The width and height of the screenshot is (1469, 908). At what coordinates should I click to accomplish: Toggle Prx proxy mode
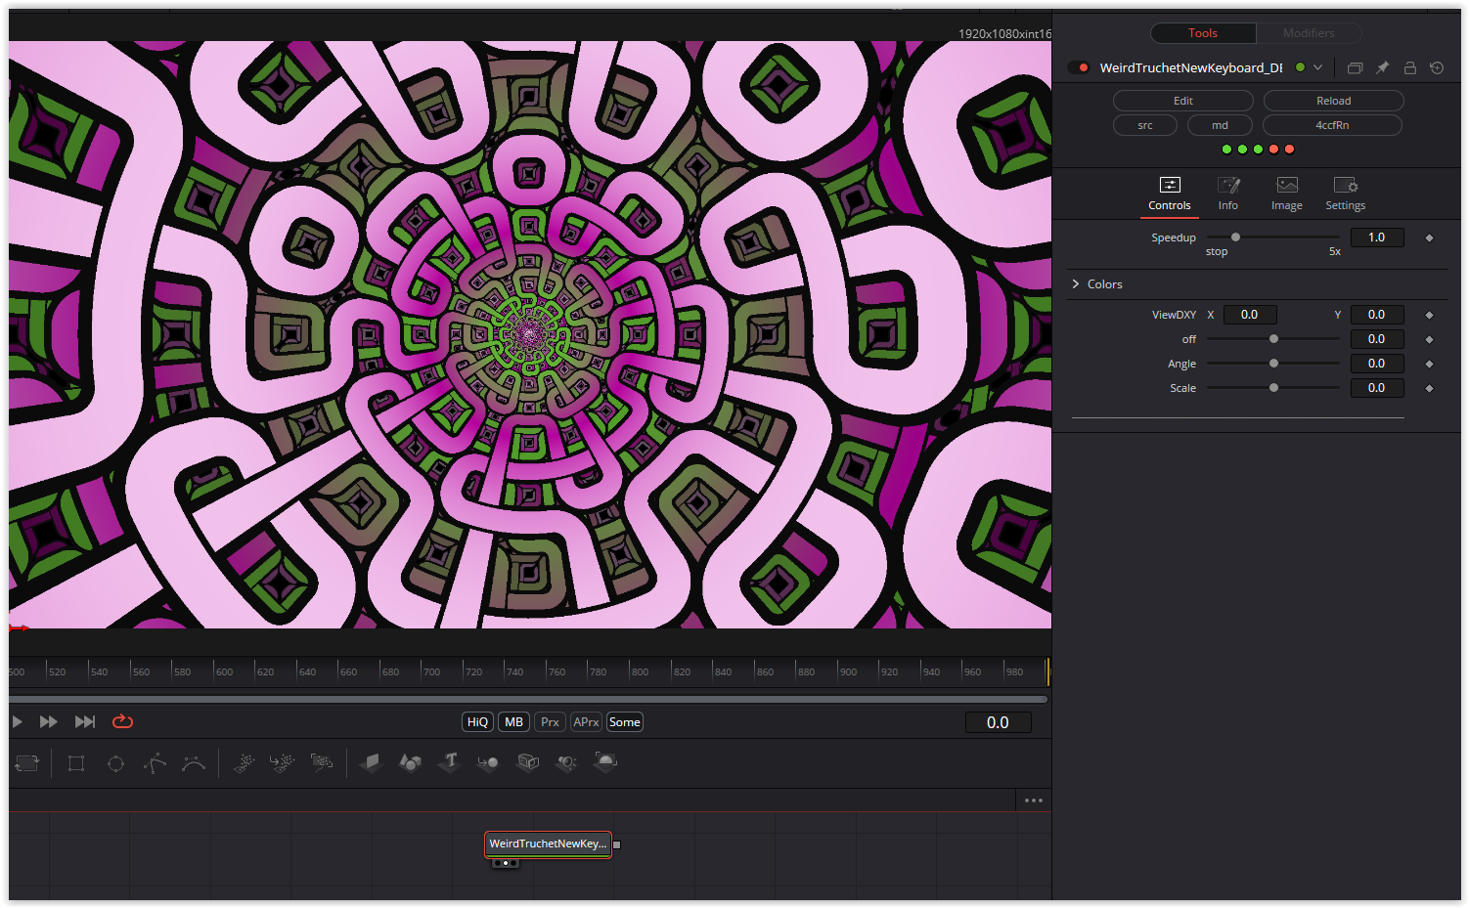click(x=550, y=722)
